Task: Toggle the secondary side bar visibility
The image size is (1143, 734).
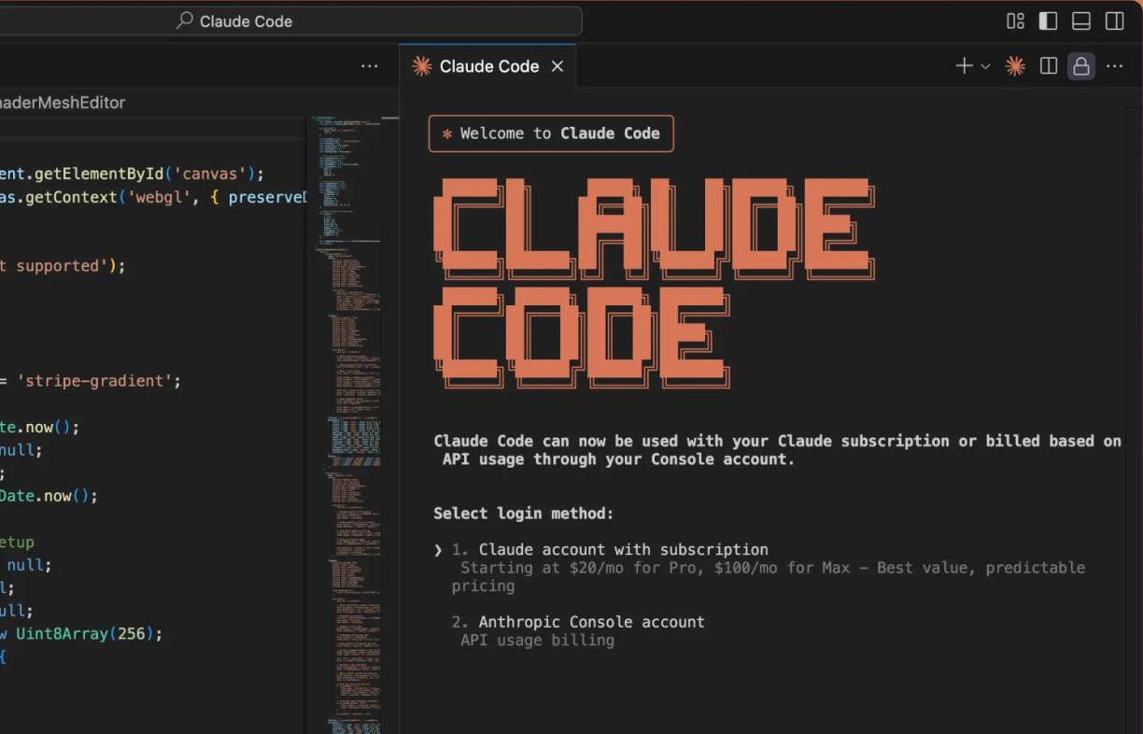Action: click(1114, 21)
